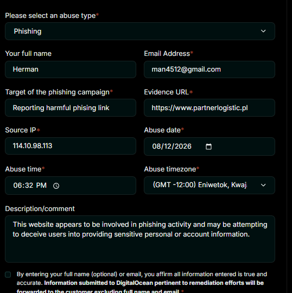Tick the affirmation checkbox about true information
The width and height of the screenshot is (292, 293).
click(8, 275)
